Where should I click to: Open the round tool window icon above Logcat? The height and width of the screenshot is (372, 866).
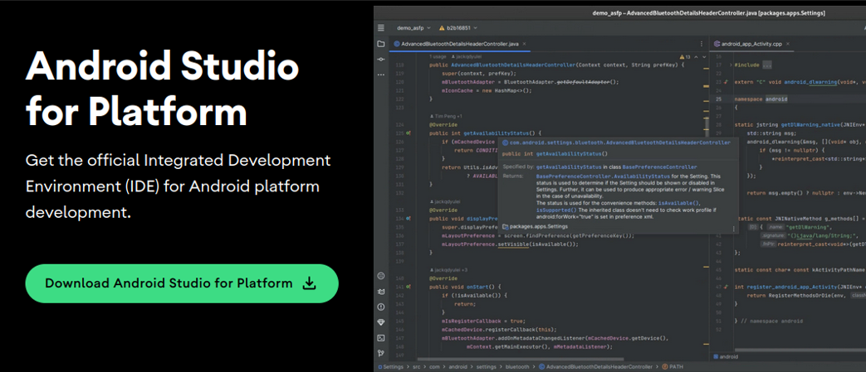(381, 276)
